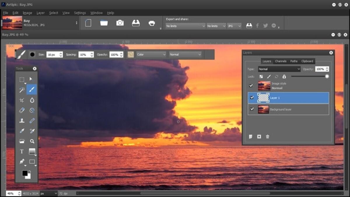Viewport: 350px width, 197px height.
Task: Select the Eraser tool
Action: [x=22, y=110]
